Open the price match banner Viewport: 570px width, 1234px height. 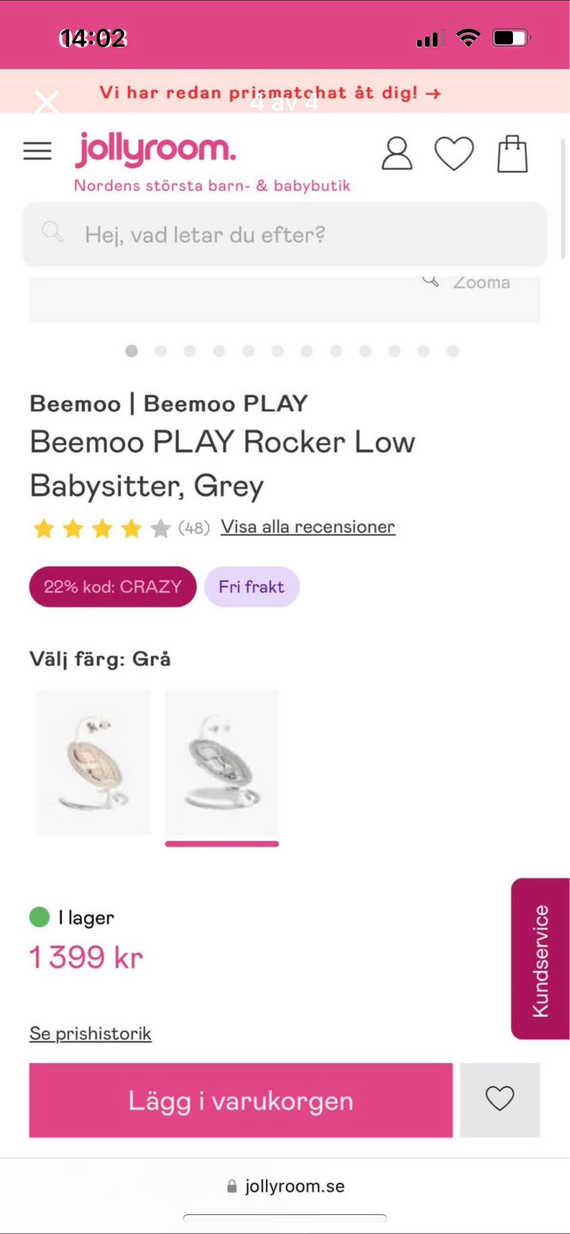(x=270, y=93)
